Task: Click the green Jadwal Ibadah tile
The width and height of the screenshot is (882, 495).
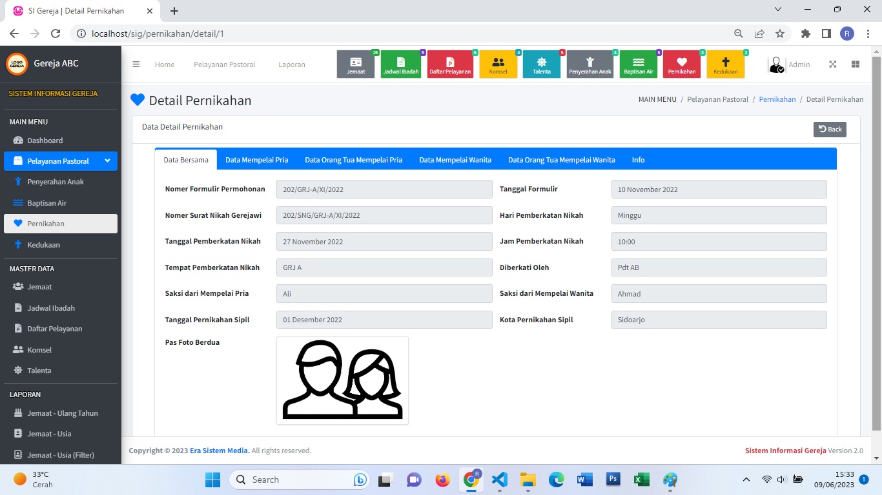Action: point(401,64)
